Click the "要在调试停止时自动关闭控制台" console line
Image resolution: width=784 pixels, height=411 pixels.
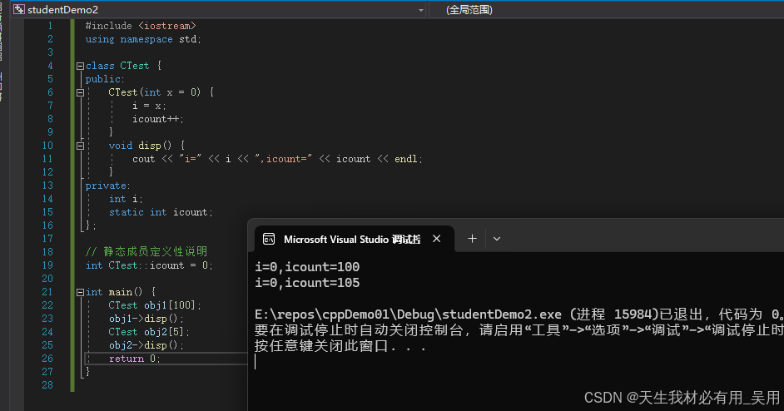[519, 330]
